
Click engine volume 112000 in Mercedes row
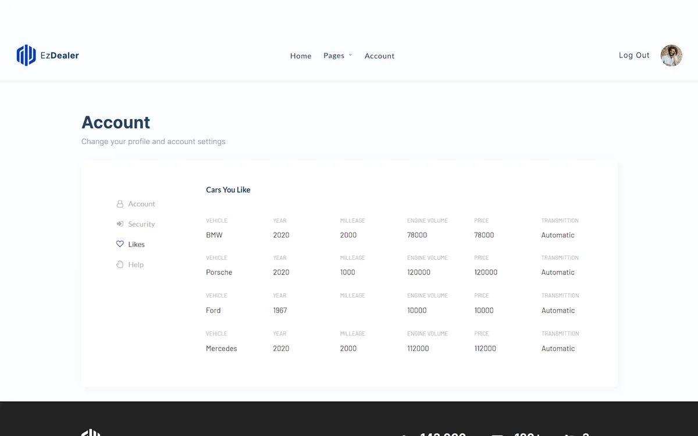(x=418, y=349)
